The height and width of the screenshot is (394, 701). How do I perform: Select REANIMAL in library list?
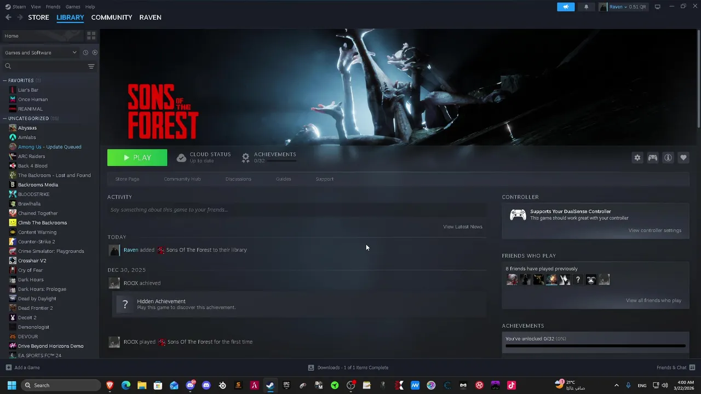30,109
